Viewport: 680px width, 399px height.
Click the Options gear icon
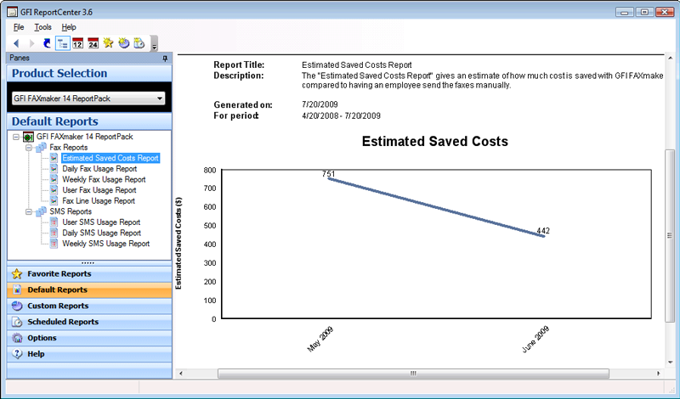click(x=17, y=338)
